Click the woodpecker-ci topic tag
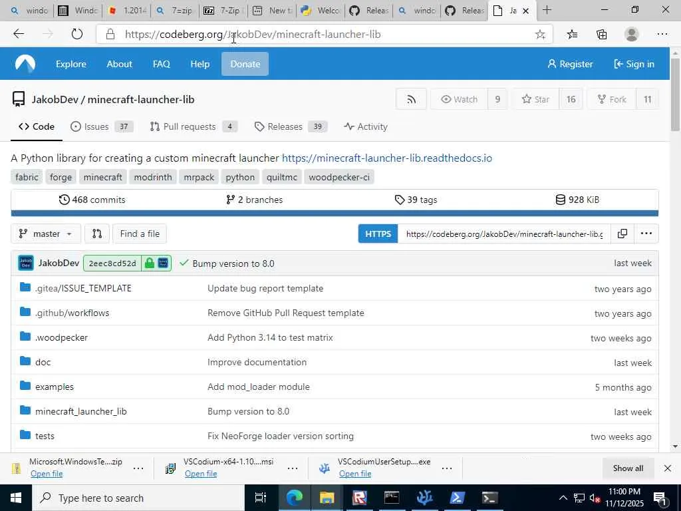Viewport: 681px width, 511px height. click(x=339, y=177)
